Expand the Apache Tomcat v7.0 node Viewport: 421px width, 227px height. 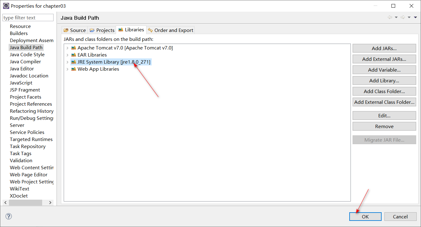67,48
